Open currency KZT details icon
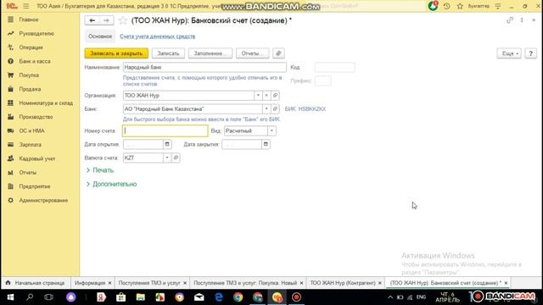The image size is (543, 305). tap(176, 158)
